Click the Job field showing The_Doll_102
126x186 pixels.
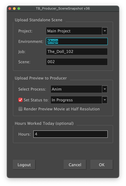[77, 51]
